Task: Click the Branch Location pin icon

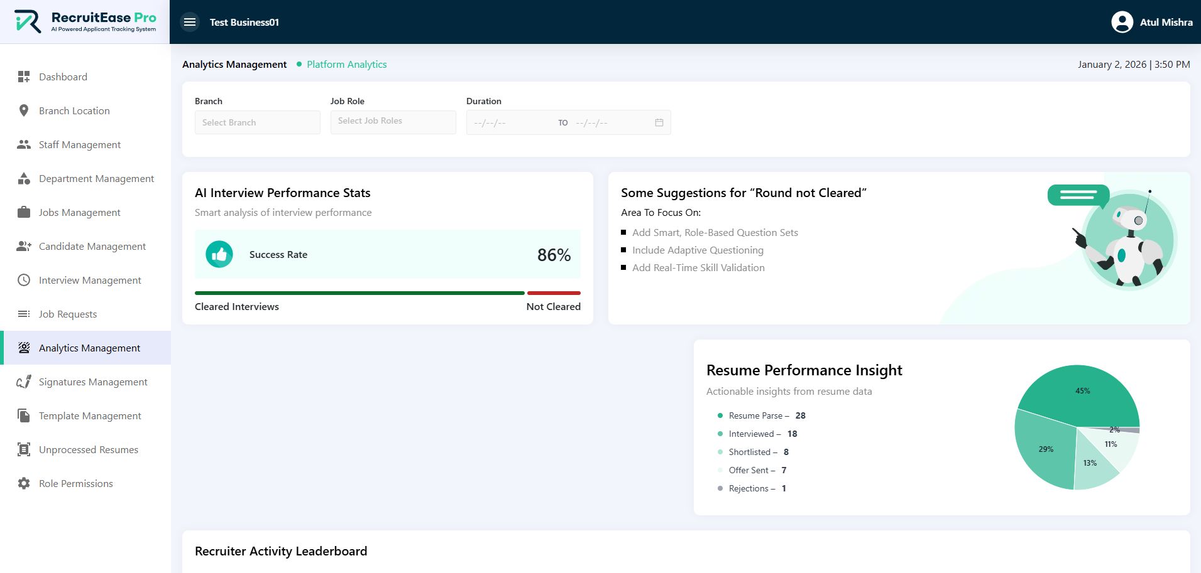Action: click(24, 110)
